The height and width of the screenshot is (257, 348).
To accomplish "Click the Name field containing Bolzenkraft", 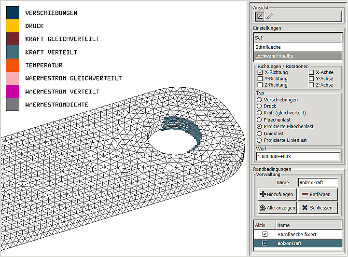I will pos(318,183).
